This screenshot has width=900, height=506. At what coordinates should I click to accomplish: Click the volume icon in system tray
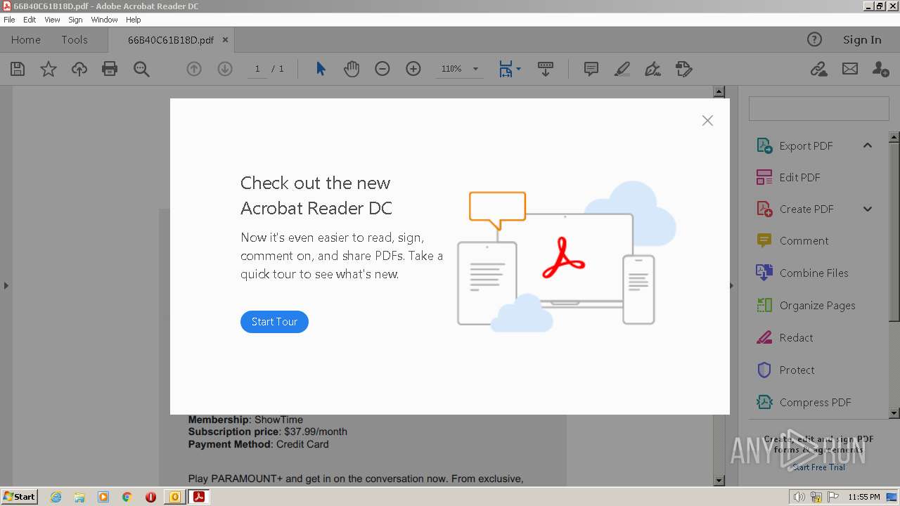(799, 497)
